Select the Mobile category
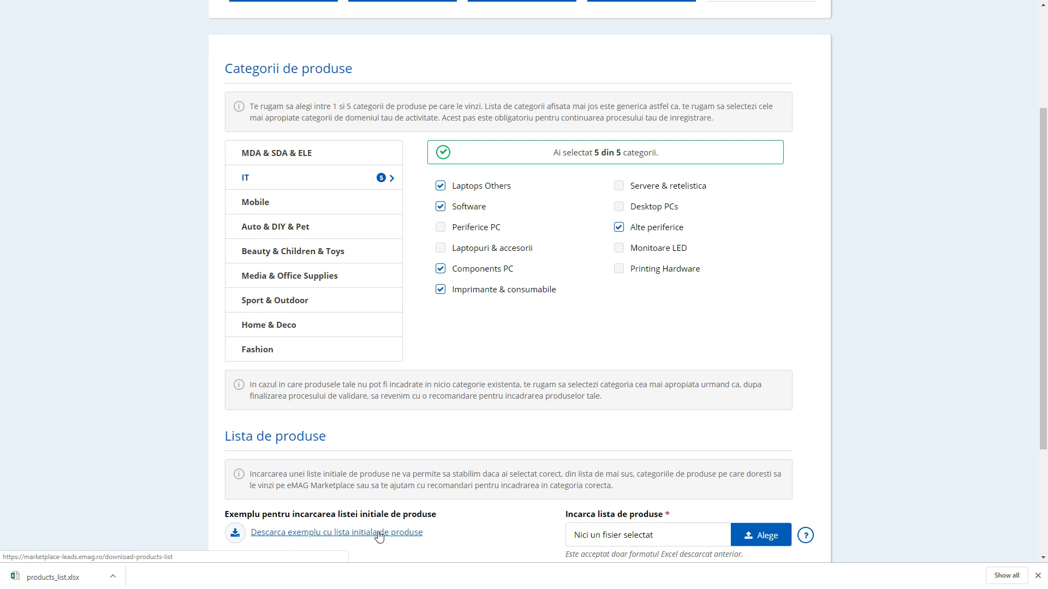This screenshot has width=1048, height=589. pyautogui.click(x=255, y=202)
